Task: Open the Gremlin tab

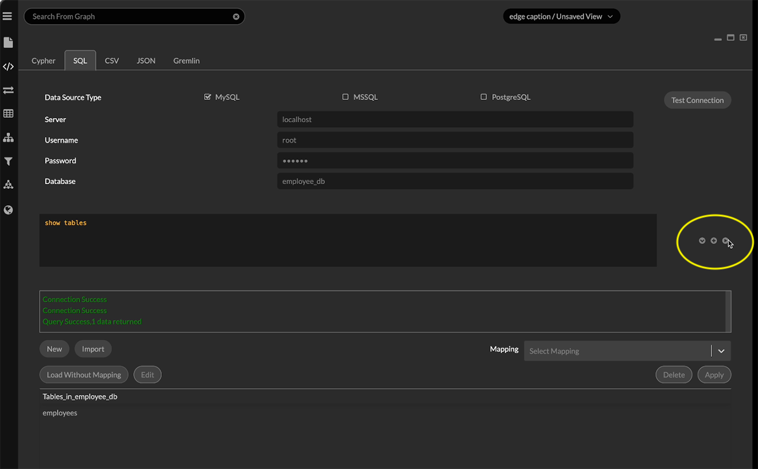Action: click(x=186, y=60)
